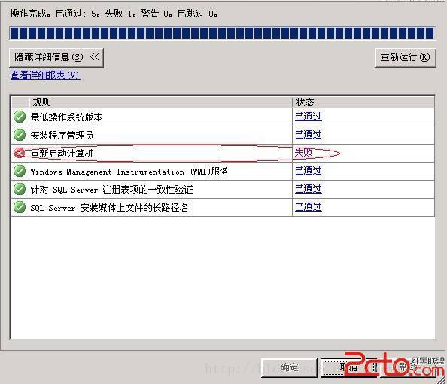447x384 pixels.
Task: Click the check icon for 安装媒体长路径名 rule
Action: [x=20, y=207]
